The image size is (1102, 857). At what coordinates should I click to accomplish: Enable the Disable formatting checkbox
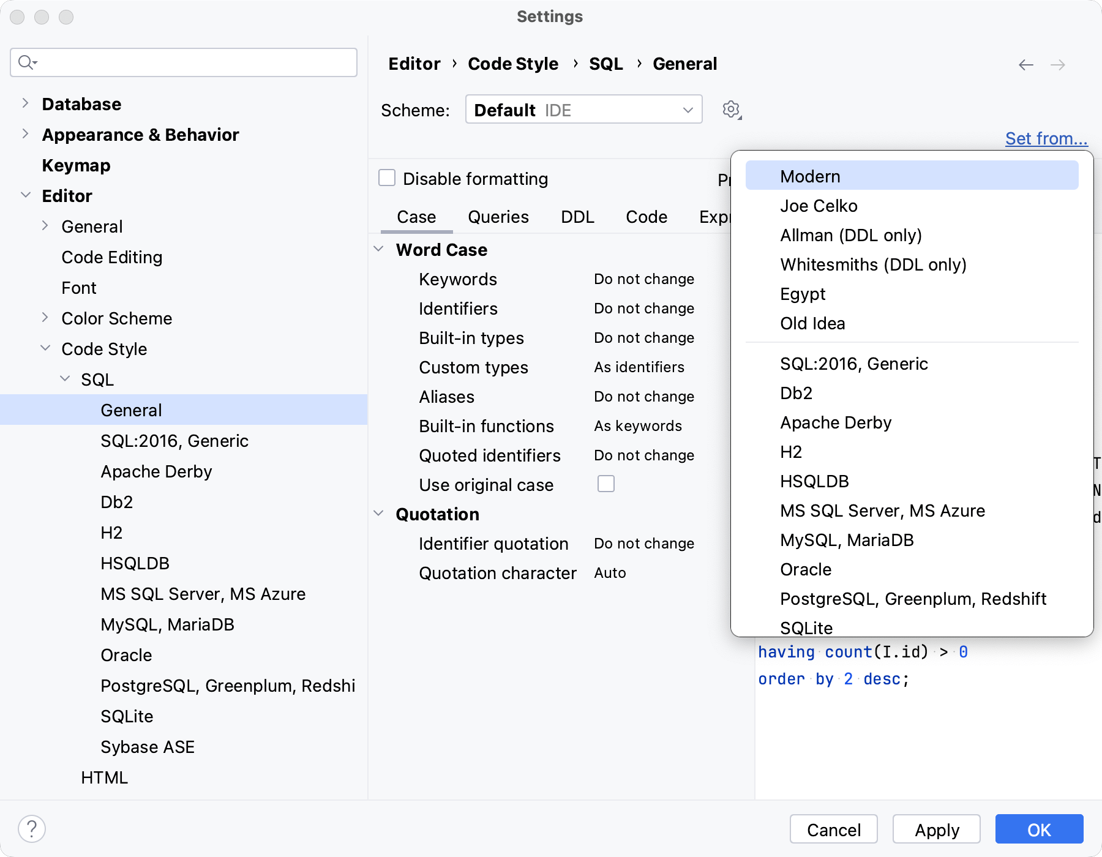pyautogui.click(x=387, y=178)
